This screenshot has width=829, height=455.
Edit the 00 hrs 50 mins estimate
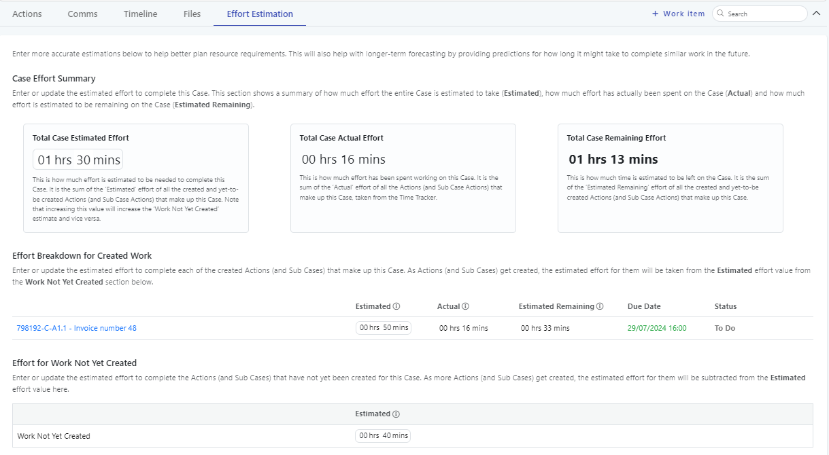coord(384,328)
